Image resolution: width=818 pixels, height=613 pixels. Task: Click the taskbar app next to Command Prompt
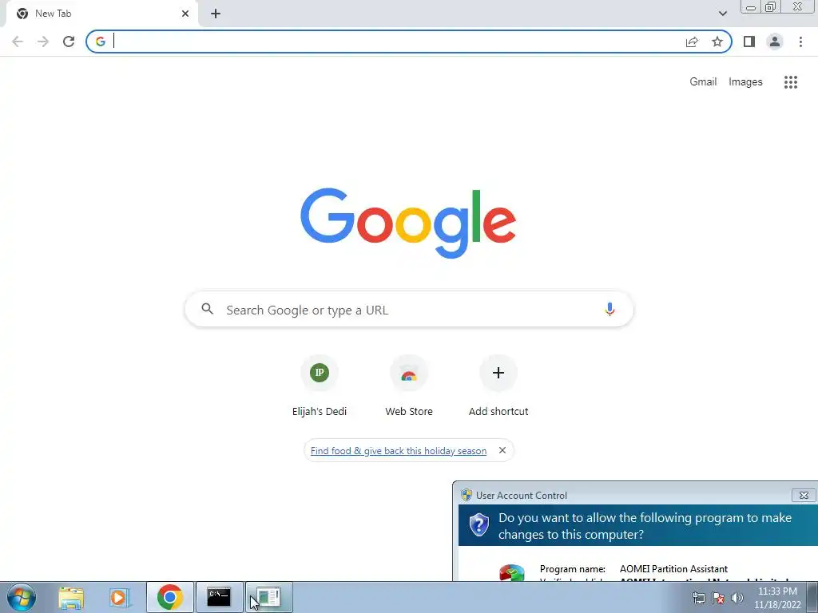point(269,597)
